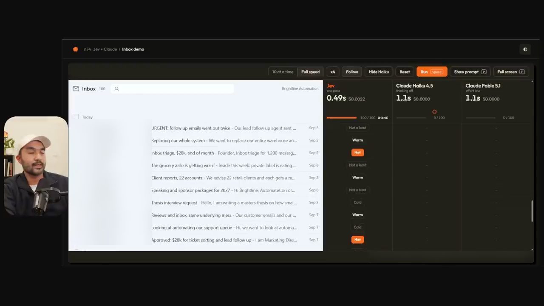Click the presenter webcam video thumbnail

click(x=36, y=166)
